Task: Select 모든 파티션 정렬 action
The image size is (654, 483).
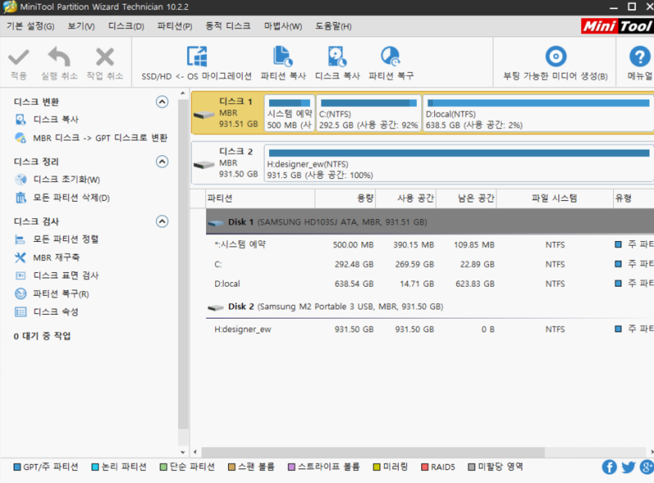Action: coord(66,239)
